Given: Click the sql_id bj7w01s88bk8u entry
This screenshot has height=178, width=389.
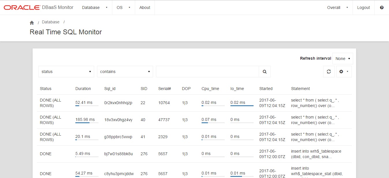Looking at the screenshot, I should (119, 154).
